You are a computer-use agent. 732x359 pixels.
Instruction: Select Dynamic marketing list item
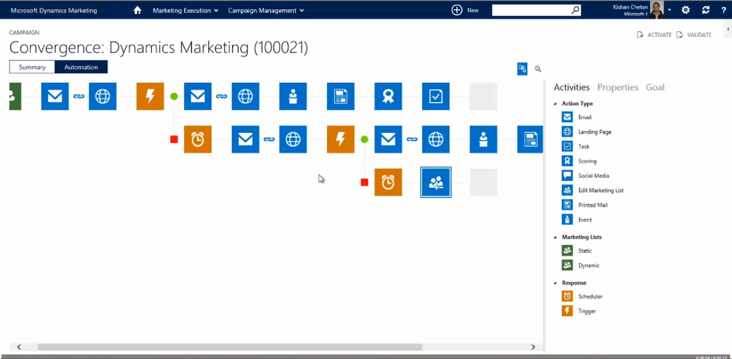pos(581,265)
